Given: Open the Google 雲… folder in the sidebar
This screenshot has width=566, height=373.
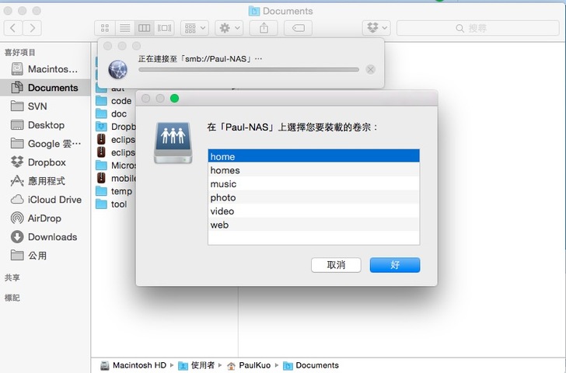Looking at the screenshot, I should point(45,144).
